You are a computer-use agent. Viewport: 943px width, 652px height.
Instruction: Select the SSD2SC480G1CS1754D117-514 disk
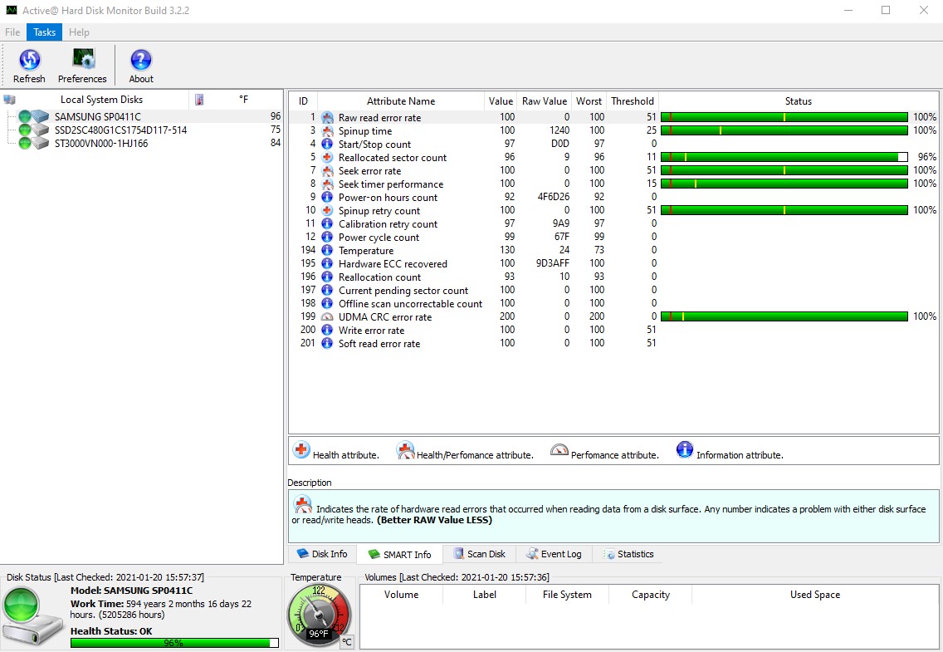[120, 130]
